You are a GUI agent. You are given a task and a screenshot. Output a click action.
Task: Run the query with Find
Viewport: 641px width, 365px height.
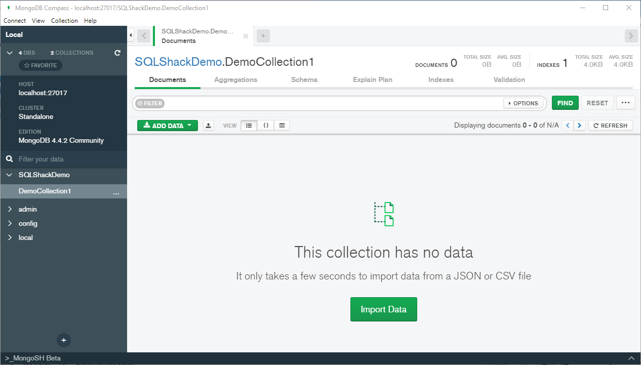(x=565, y=103)
